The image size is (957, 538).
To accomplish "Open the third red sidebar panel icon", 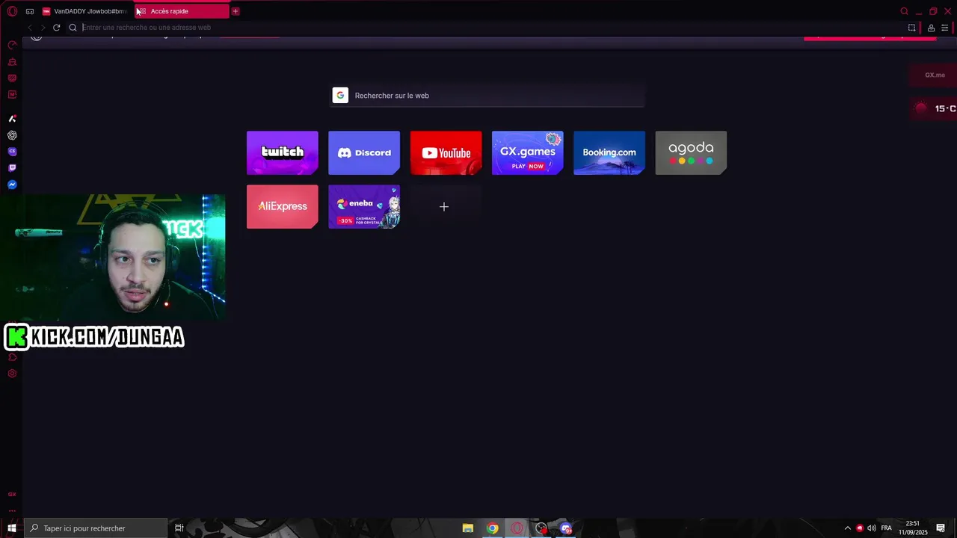I will click(12, 78).
